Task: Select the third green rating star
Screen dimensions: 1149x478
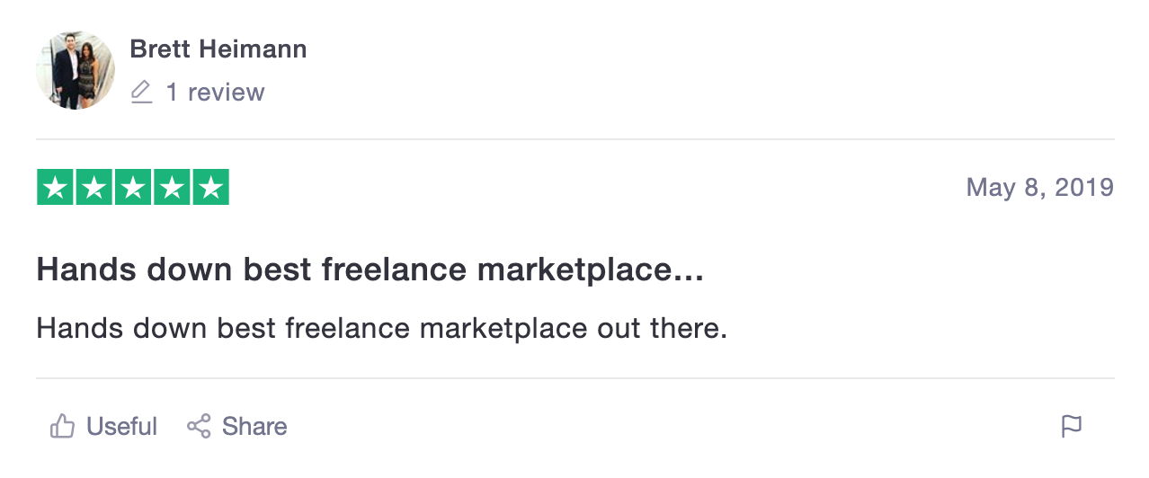Action: pyautogui.click(x=133, y=187)
